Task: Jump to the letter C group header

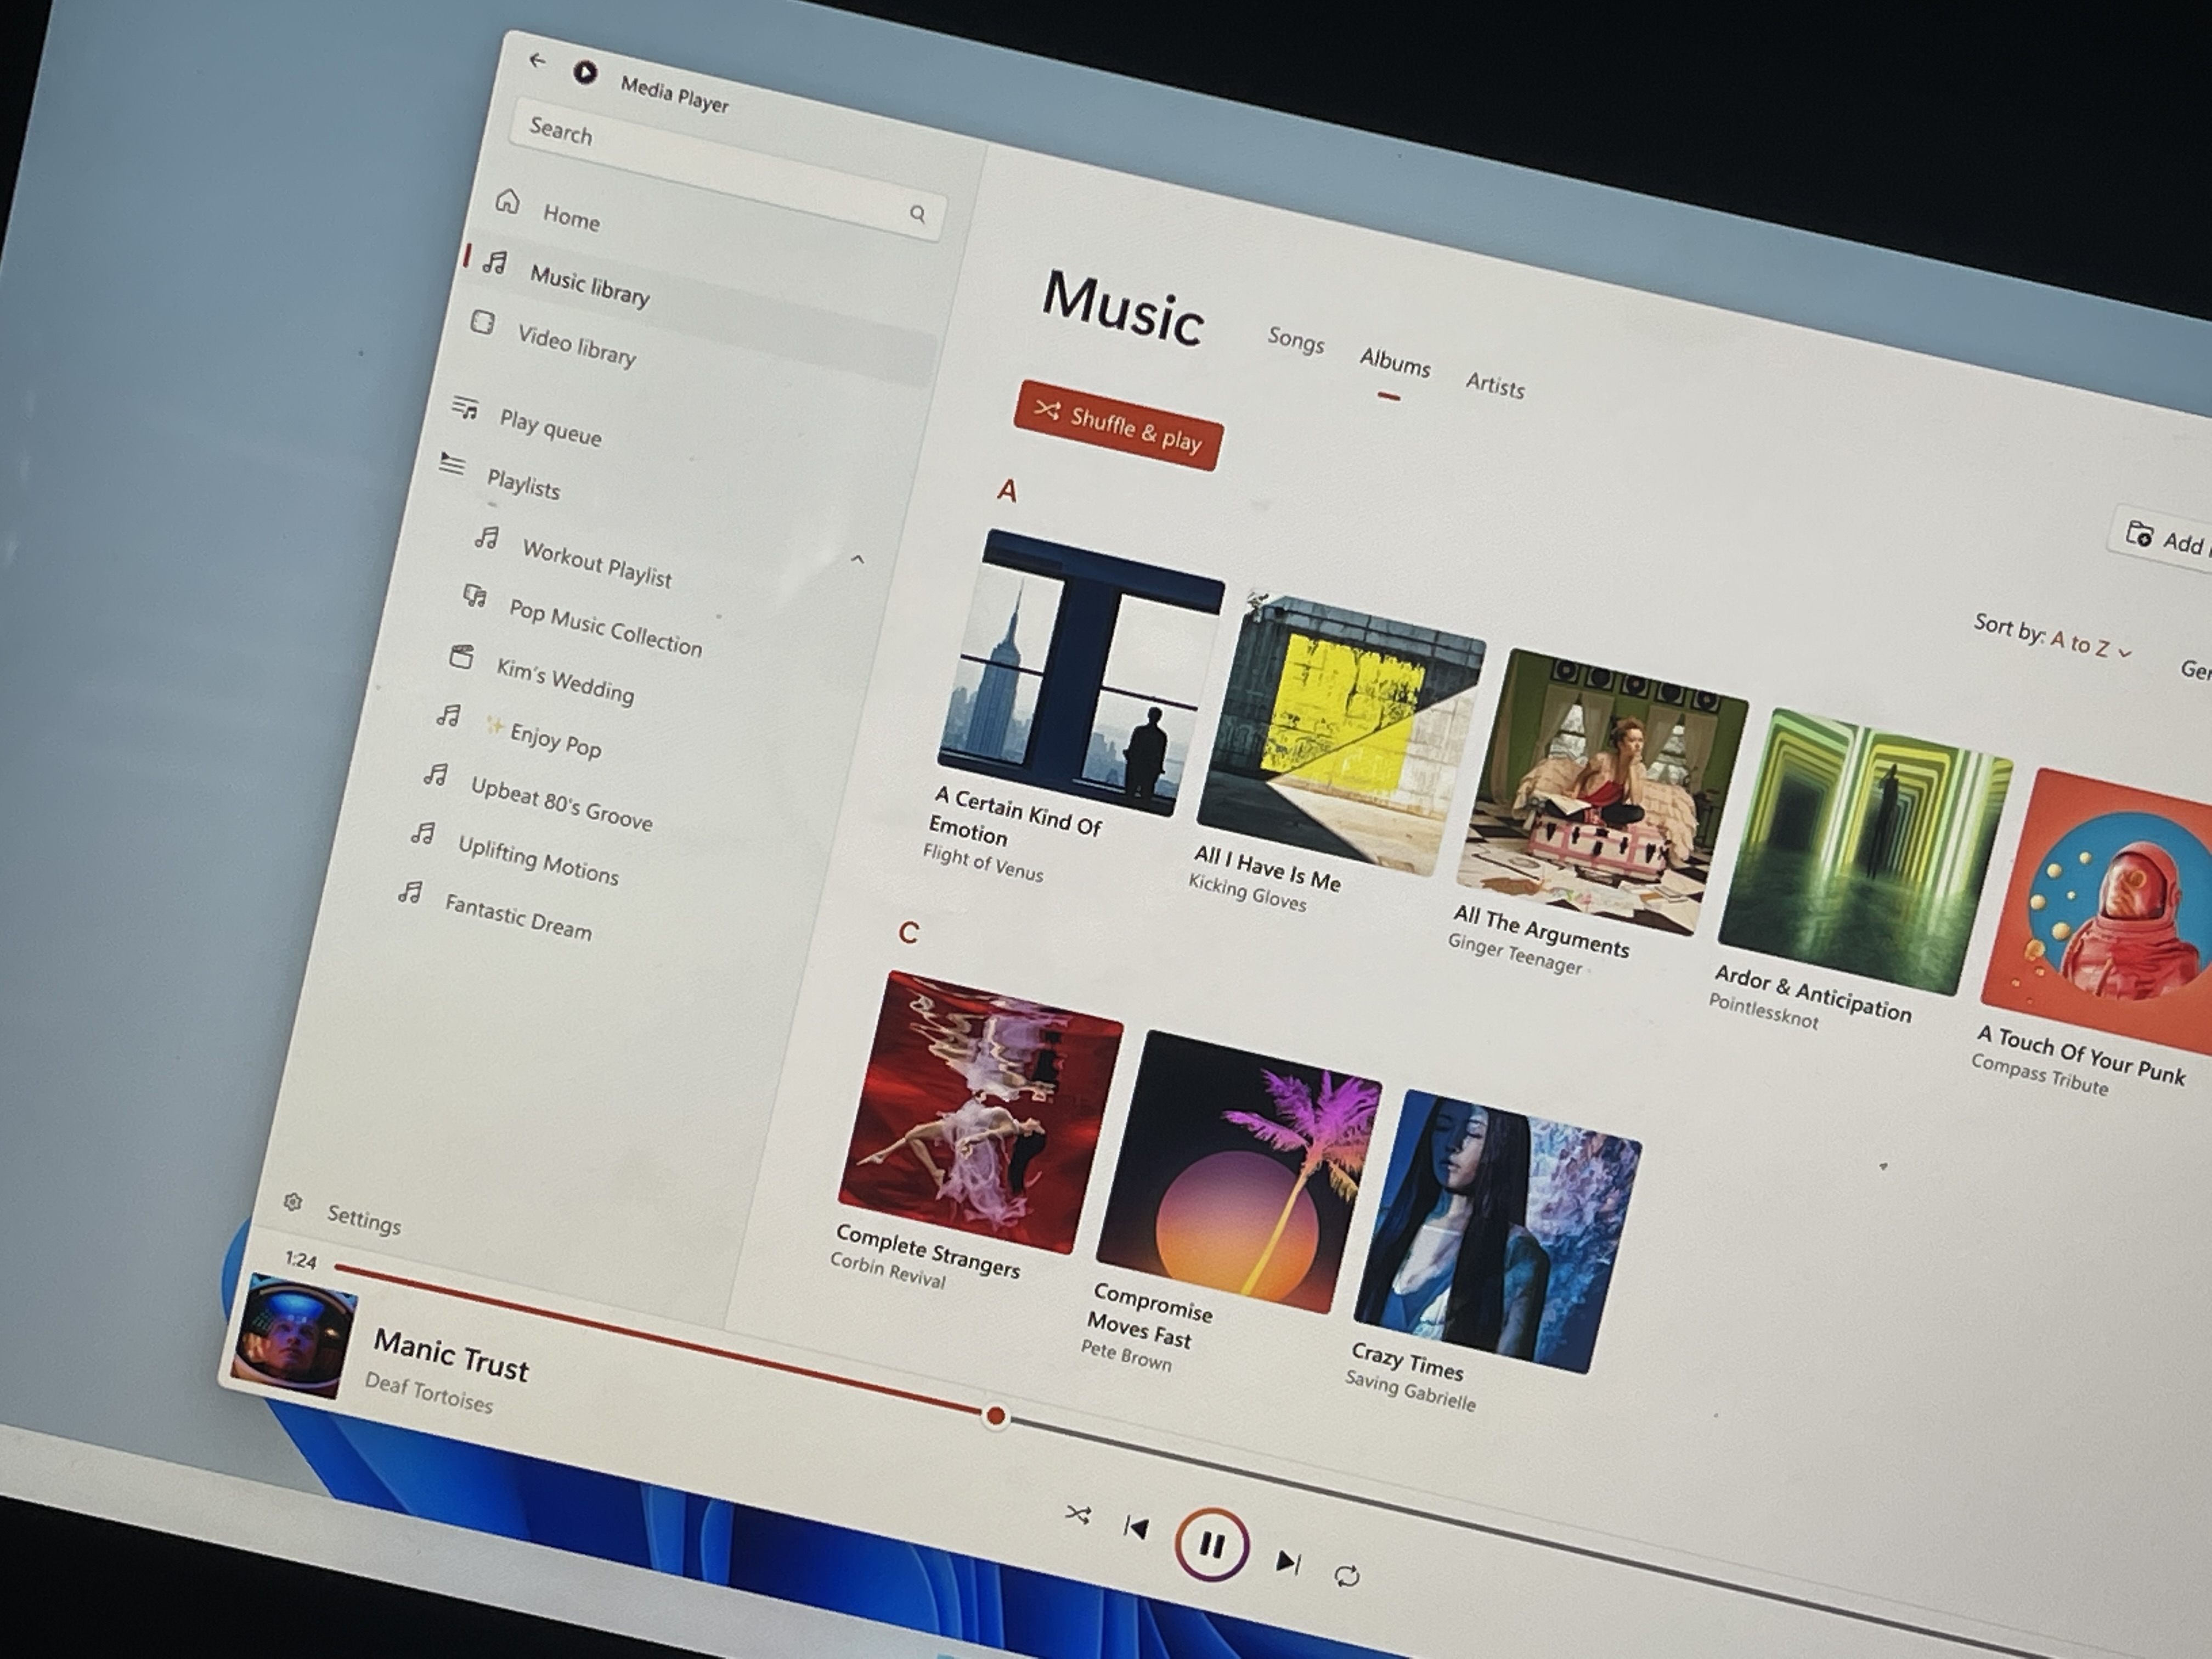Action: (908, 933)
